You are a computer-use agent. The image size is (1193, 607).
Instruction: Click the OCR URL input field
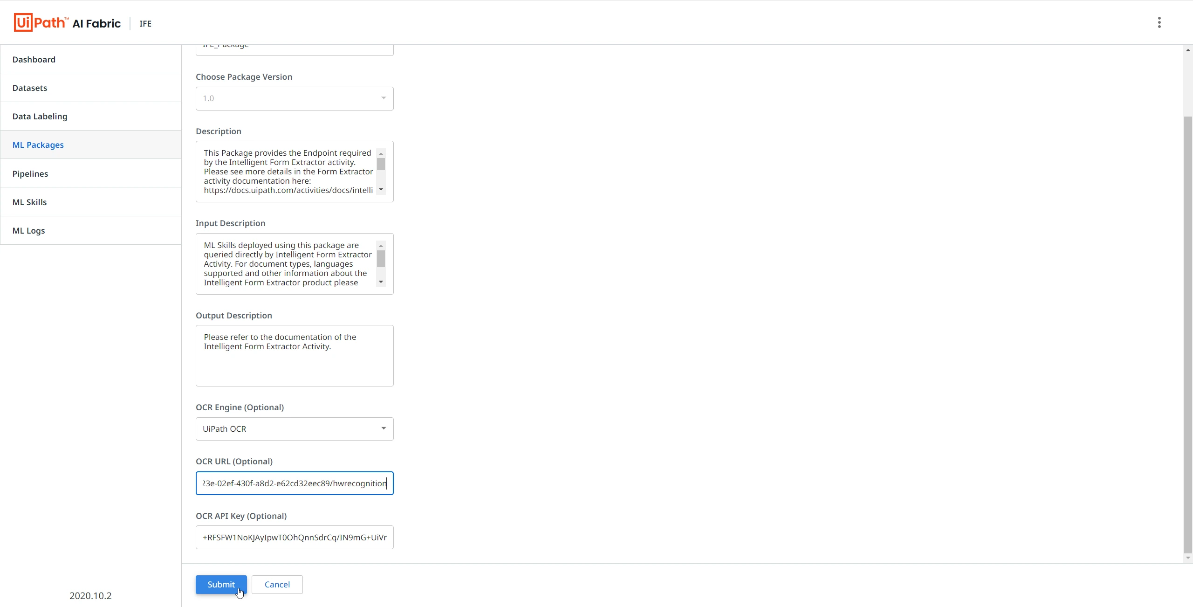295,483
